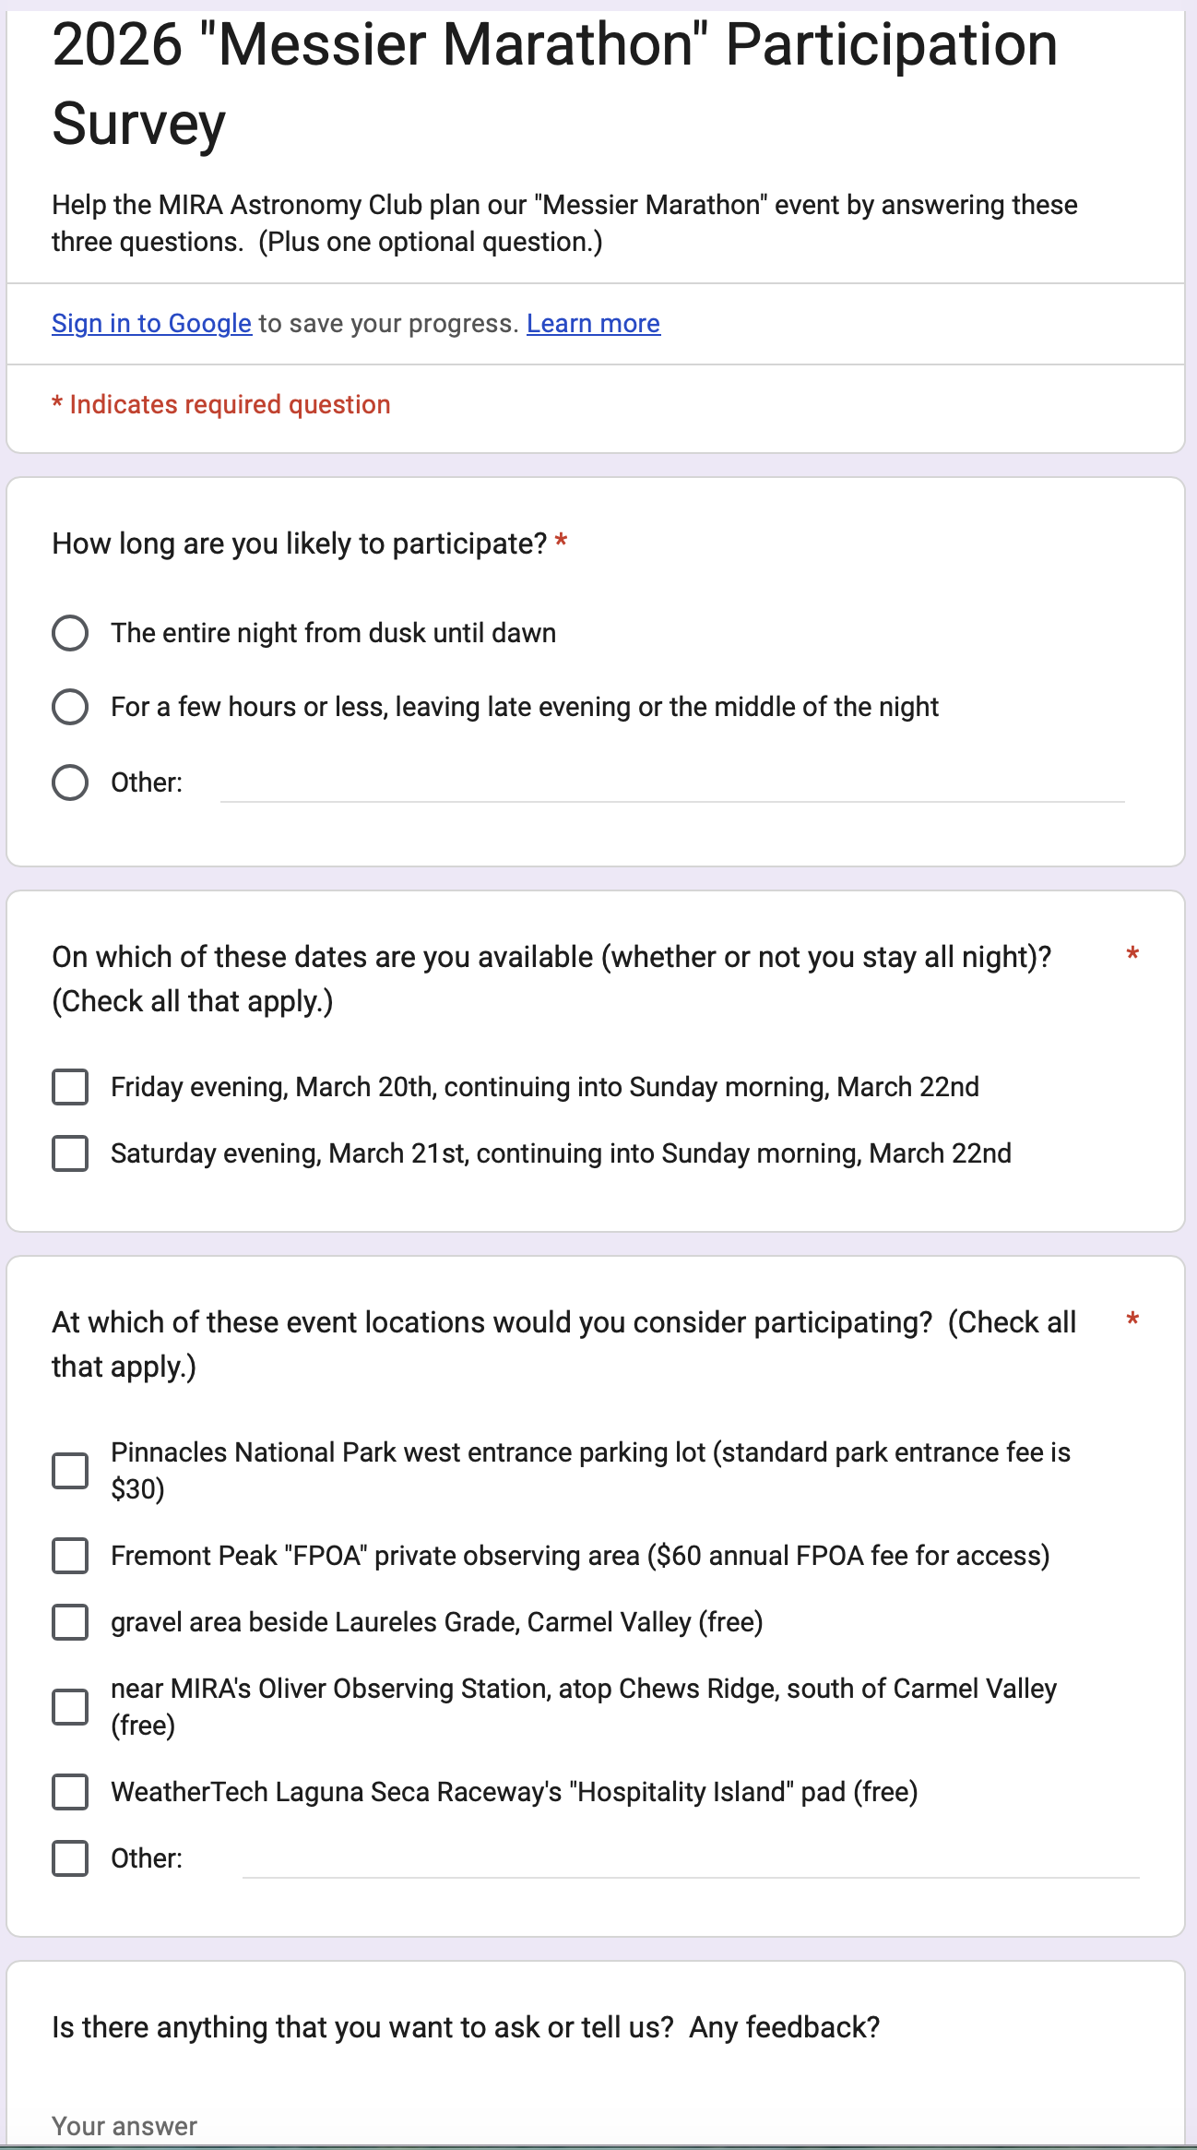Tick the Laureles Grade gravel area checkbox
This screenshot has width=1197, height=2150.
point(70,1623)
